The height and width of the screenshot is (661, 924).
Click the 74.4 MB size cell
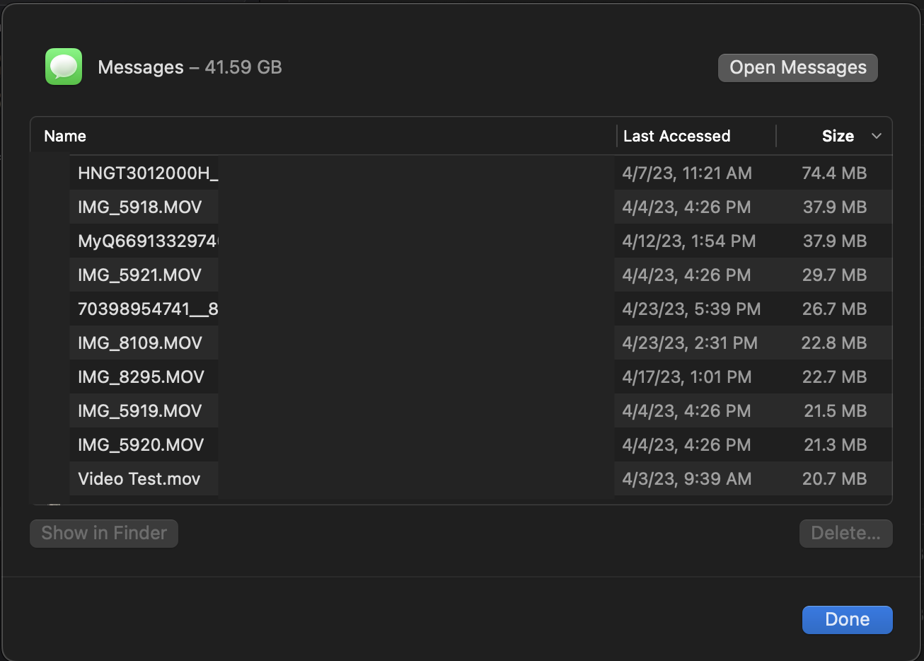(x=834, y=173)
